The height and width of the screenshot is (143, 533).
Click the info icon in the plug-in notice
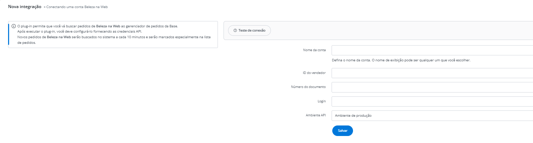pos(14,26)
